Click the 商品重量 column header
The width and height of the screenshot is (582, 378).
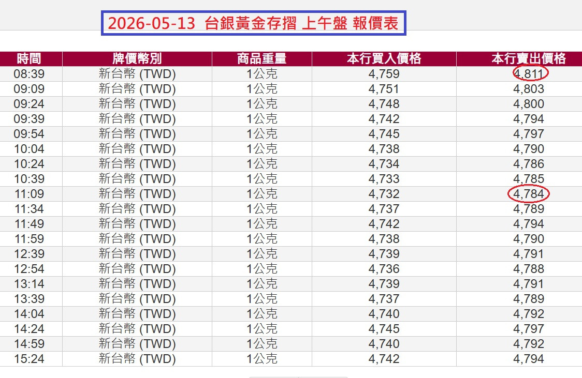[261, 58]
